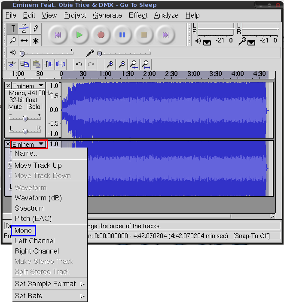284x302 pixels.
Task: Click the input recording level meter
Action: 260,29
